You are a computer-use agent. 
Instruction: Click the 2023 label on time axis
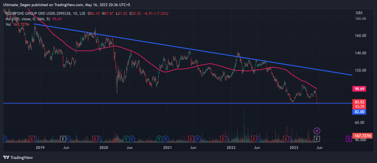coord(294,147)
